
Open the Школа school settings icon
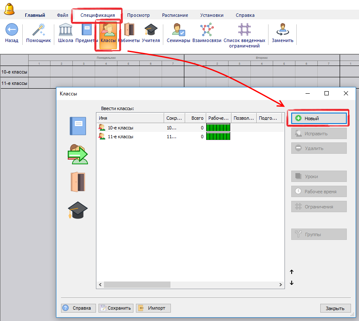(x=65, y=30)
